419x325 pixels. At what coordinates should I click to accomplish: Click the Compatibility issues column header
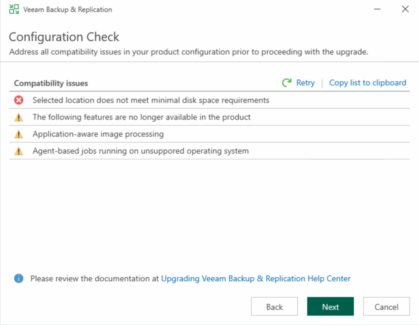pyautogui.click(x=51, y=83)
